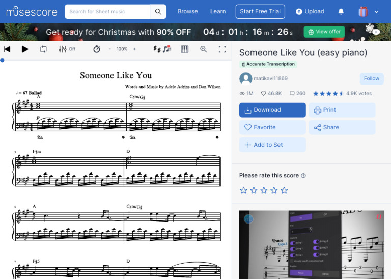Screen dimensions: 391x279
Task: Decrease tempo with the minus button
Action: click(x=110, y=49)
